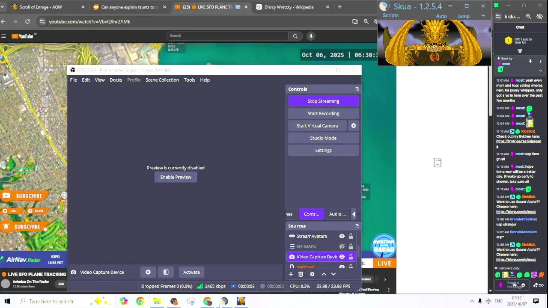The width and height of the screenshot is (548, 308).
Task: Open the OBS Docks menu
Action: tap(116, 80)
